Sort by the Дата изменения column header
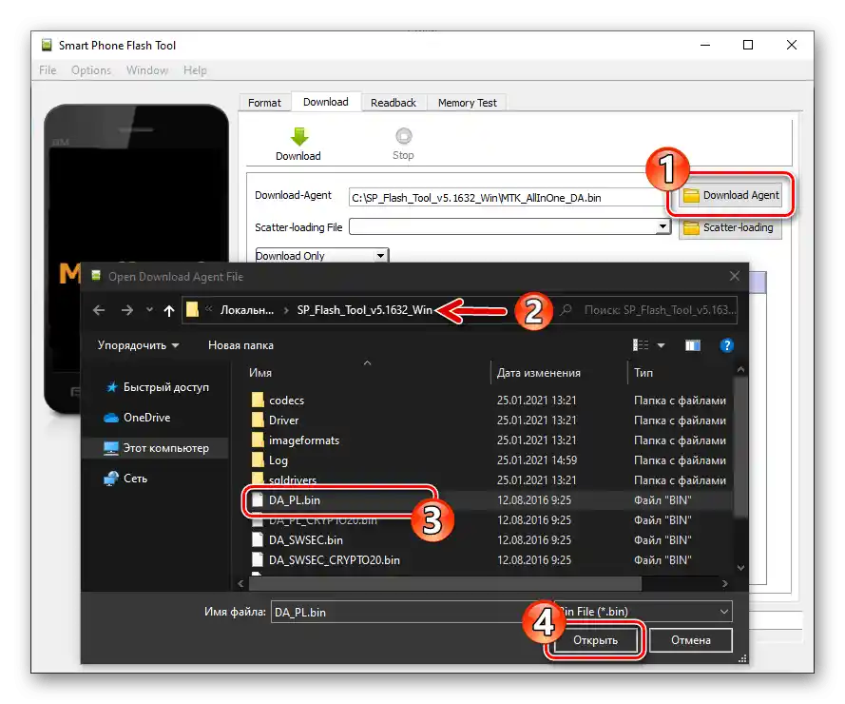The image size is (845, 704). pos(539,373)
